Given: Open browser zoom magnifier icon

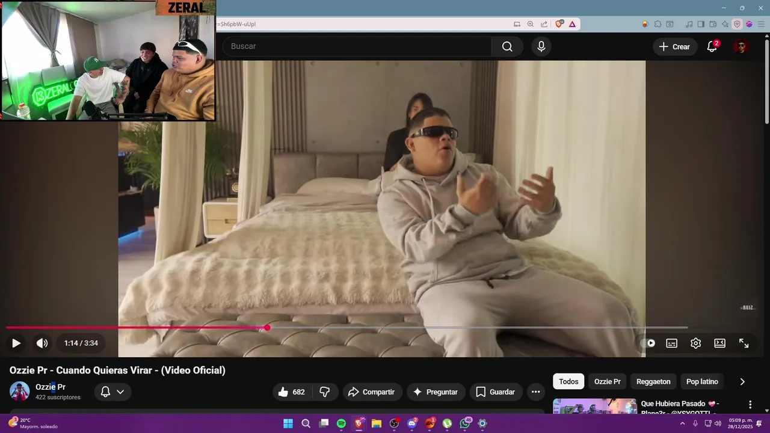Looking at the screenshot, I should coord(531,24).
